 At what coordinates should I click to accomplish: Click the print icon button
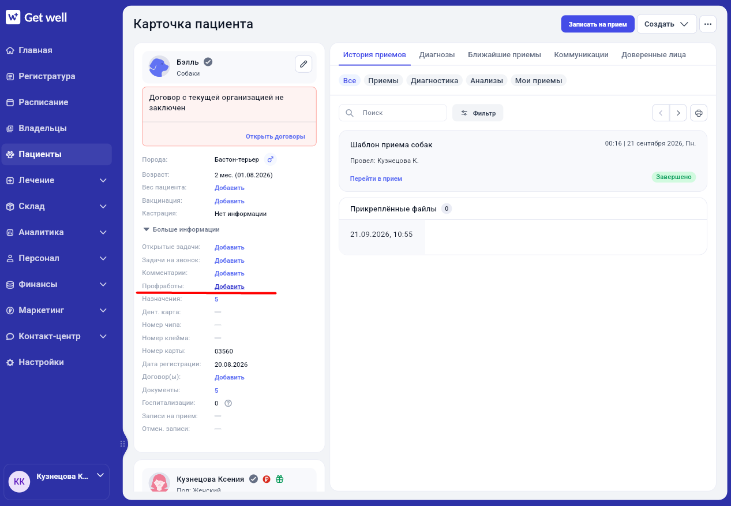click(x=699, y=113)
